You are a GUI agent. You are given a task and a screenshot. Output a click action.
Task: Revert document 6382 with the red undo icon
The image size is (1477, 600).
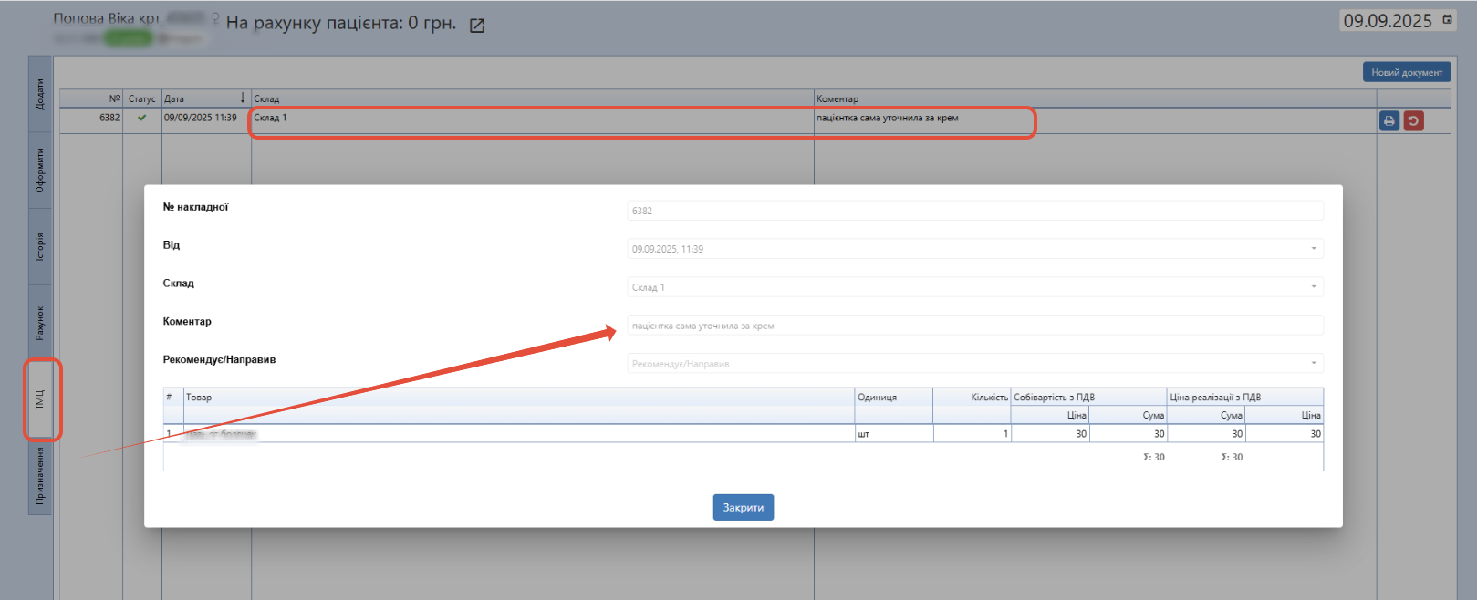(1413, 120)
